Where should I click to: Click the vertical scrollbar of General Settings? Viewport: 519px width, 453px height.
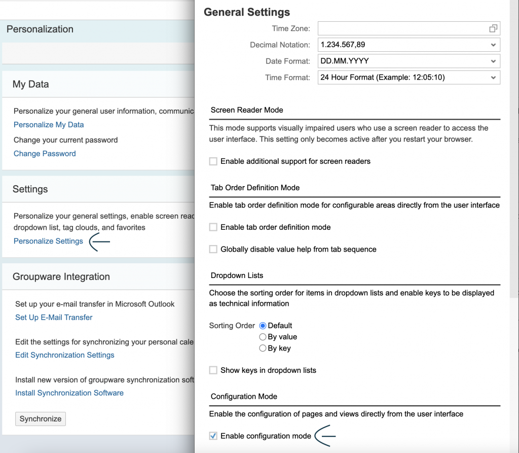pos(514,149)
